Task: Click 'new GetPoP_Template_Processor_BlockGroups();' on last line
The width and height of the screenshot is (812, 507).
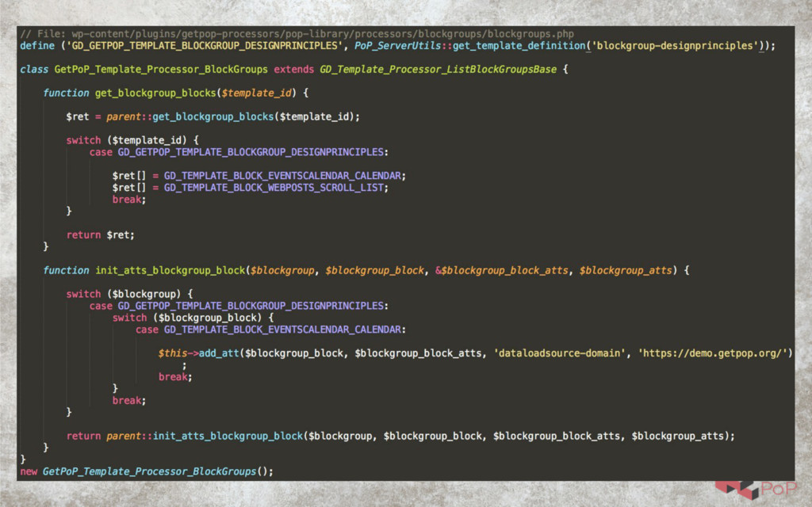Action: 147,472
